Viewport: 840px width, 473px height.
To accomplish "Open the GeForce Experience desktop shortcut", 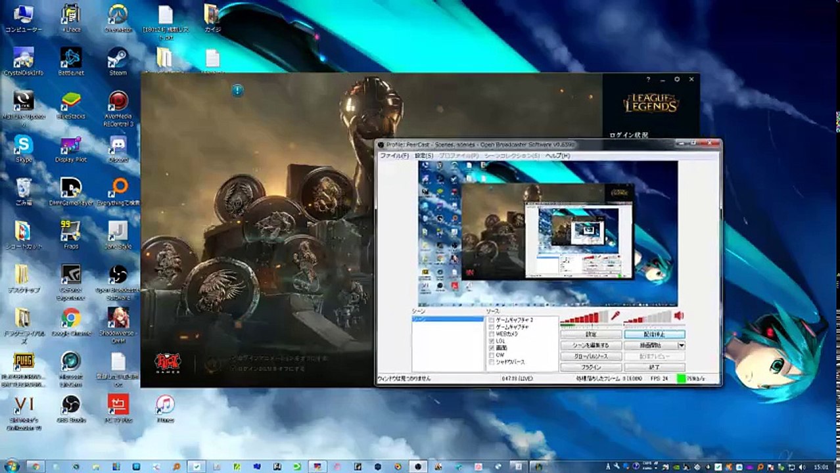I will pos(71,282).
